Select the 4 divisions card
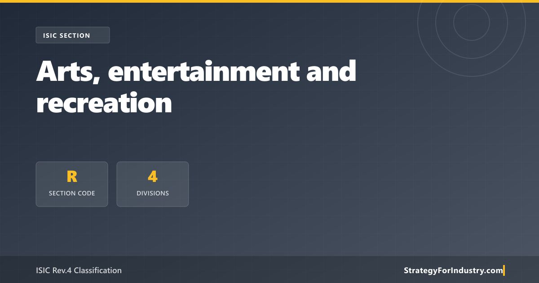 click(x=153, y=184)
